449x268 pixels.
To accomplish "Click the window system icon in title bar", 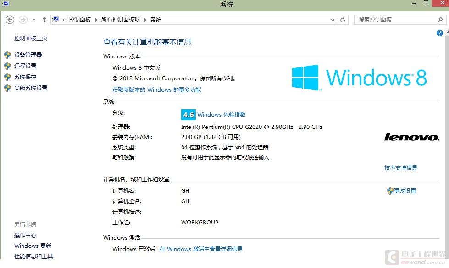I will pyautogui.click(x=6, y=4).
